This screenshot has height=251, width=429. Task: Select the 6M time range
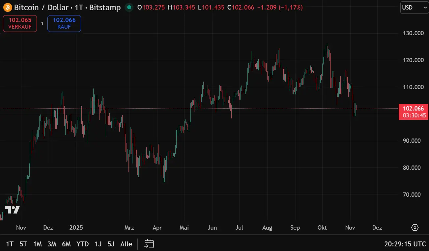(x=66, y=244)
